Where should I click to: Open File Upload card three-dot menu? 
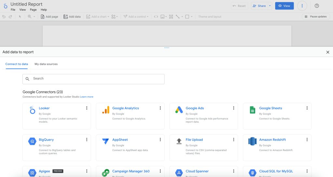coord(233,140)
